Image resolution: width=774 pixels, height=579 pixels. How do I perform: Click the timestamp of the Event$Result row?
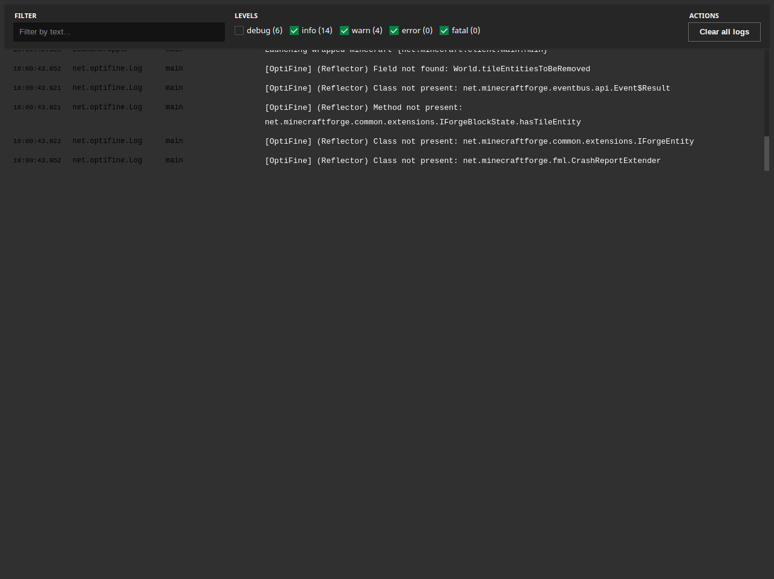(x=37, y=88)
